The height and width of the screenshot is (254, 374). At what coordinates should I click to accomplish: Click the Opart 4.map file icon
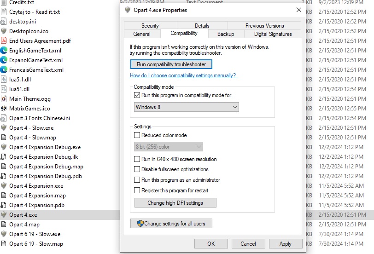(4, 225)
